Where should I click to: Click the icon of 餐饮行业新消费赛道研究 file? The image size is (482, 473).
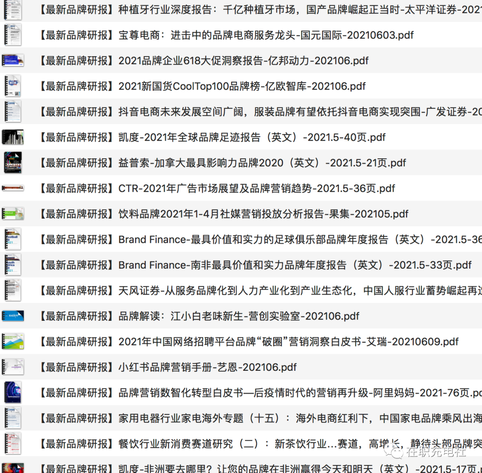(x=12, y=443)
